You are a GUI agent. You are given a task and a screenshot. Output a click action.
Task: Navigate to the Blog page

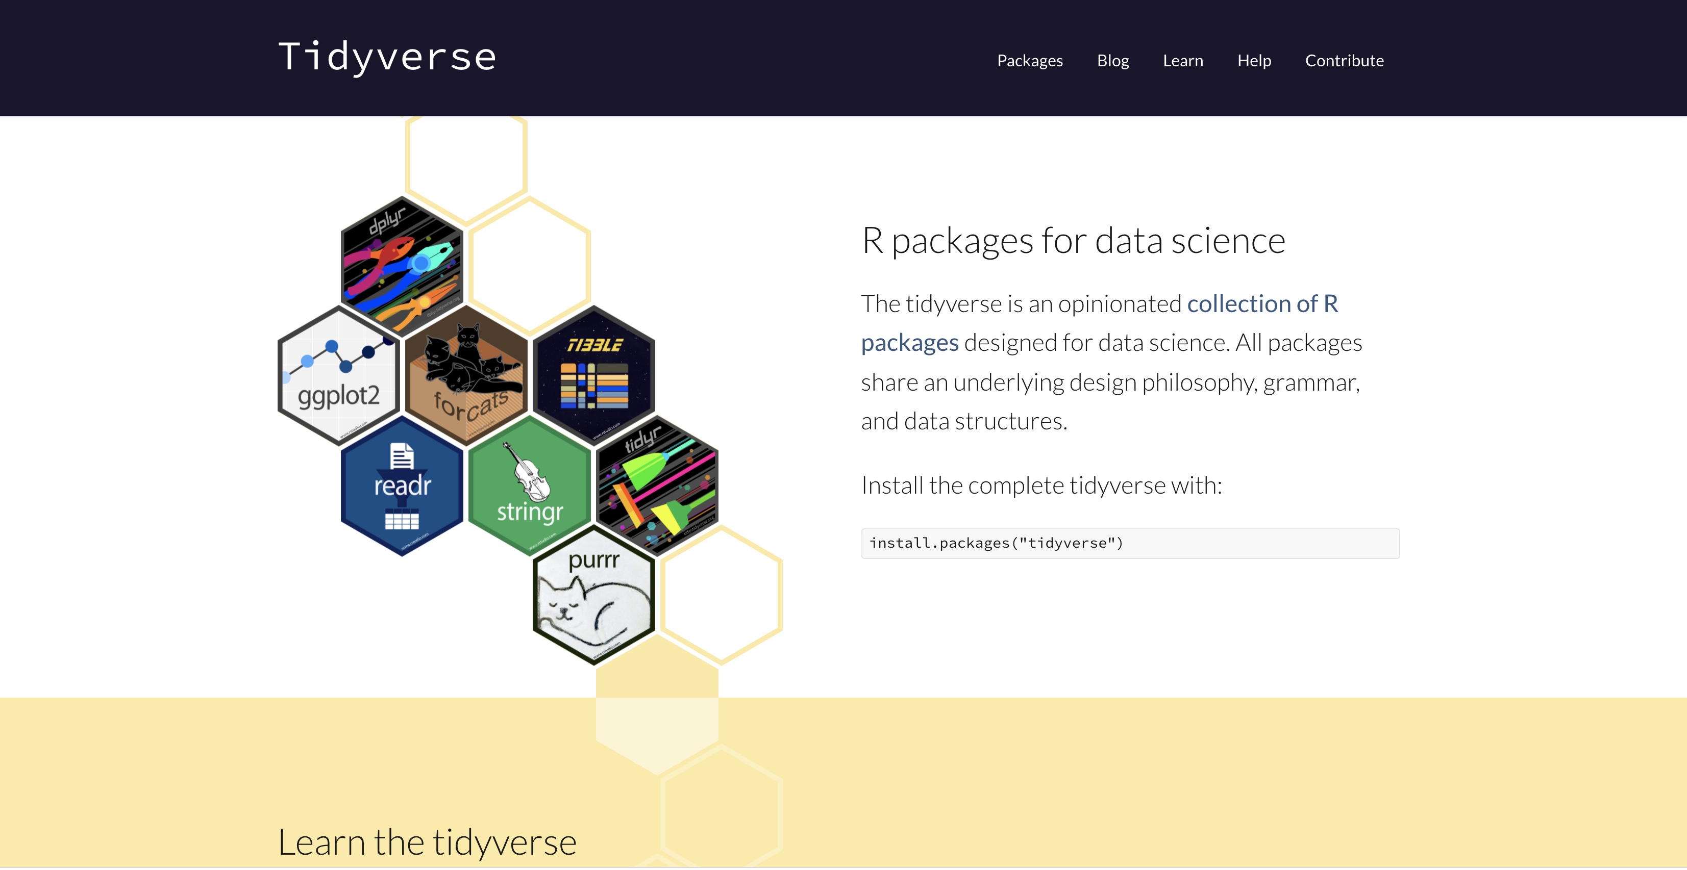point(1112,60)
